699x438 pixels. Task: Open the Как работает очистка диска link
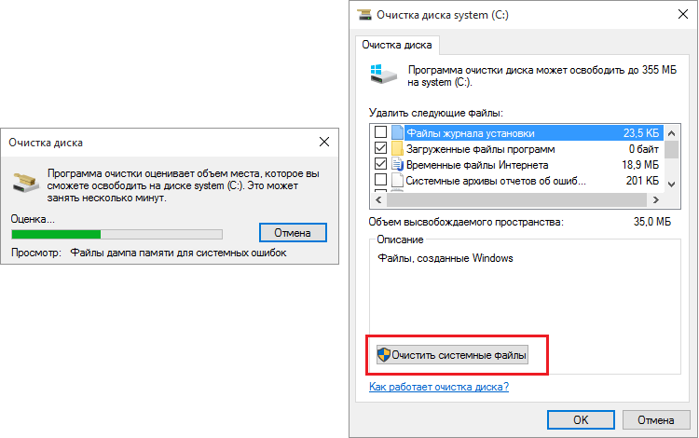click(439, 387)
